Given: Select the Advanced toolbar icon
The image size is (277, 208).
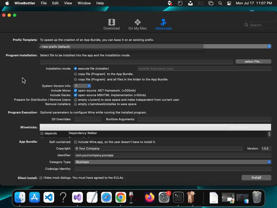Looking at the screenshot, I should tap(163, 24).
